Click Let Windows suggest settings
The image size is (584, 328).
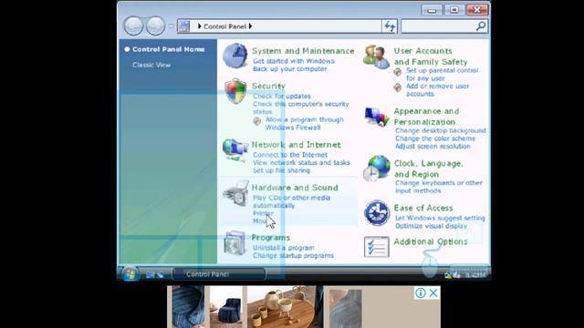440,218
